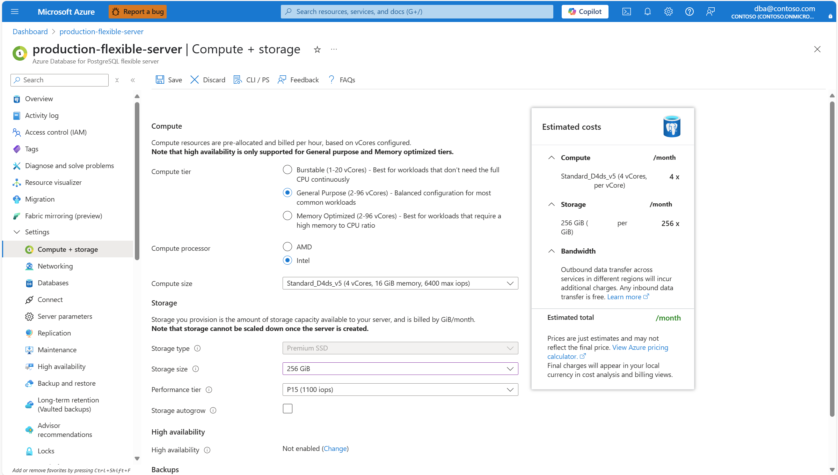Select the Burstable compute tier radio button
The height and width of the screenshot is (475, 838).
287,170
